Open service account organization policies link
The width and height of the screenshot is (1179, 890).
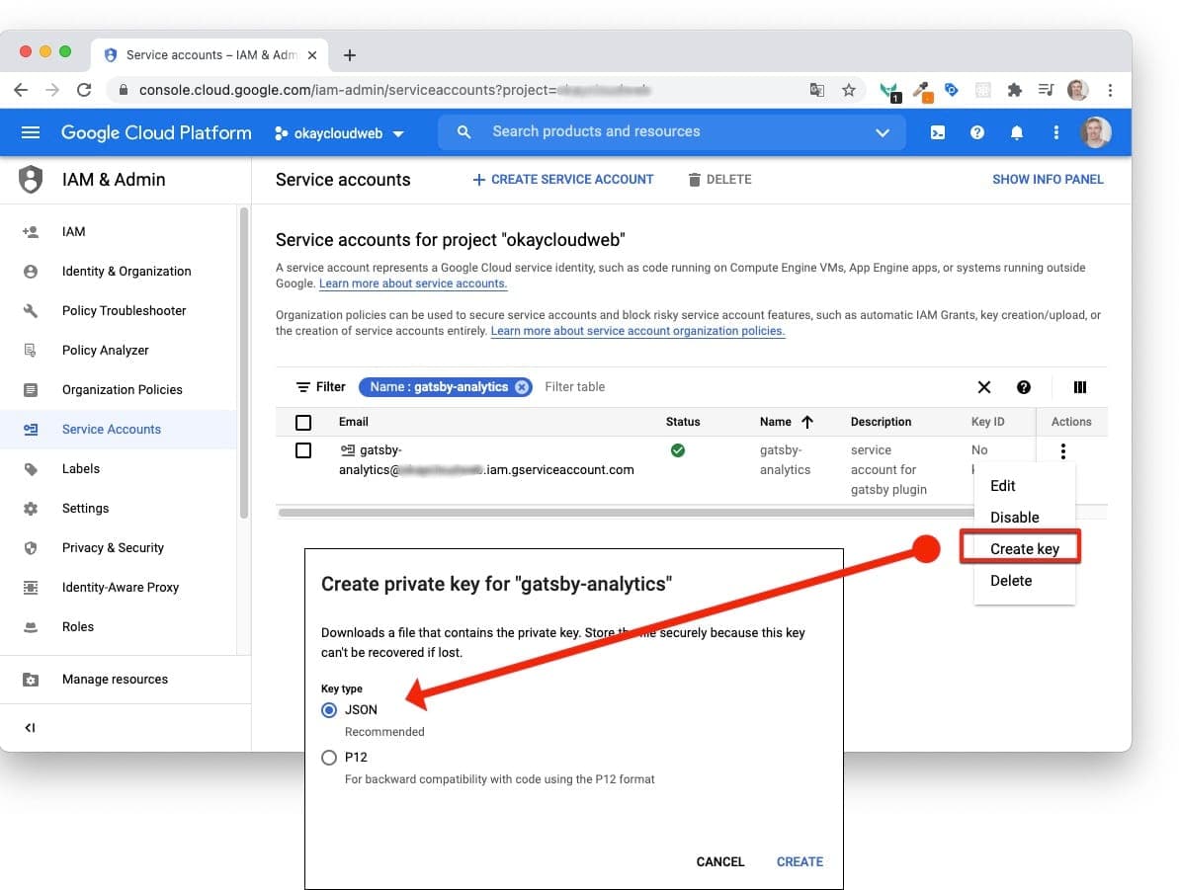(637, 331)
